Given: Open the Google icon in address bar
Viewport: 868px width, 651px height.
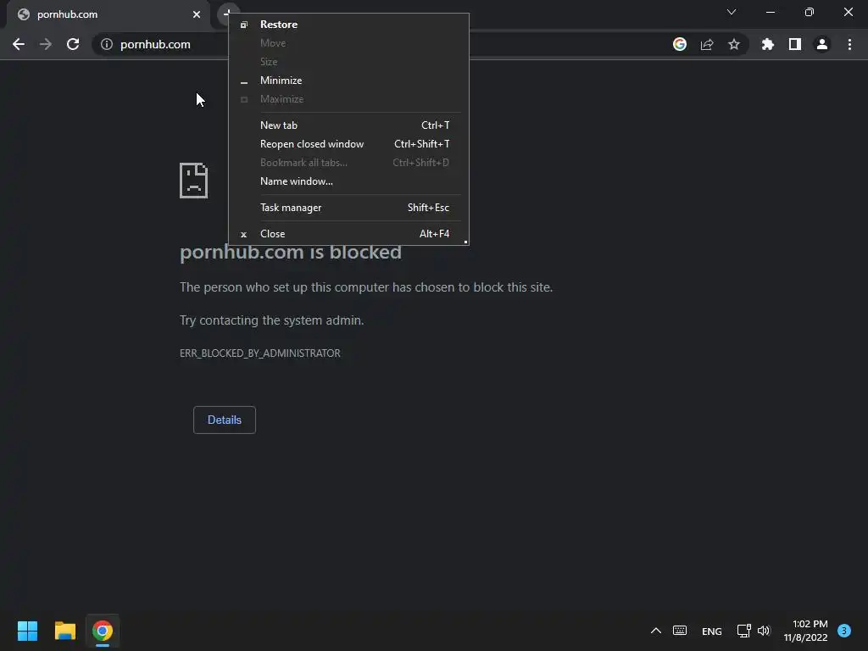Looking at the screenshot, I should coord(680,44).
